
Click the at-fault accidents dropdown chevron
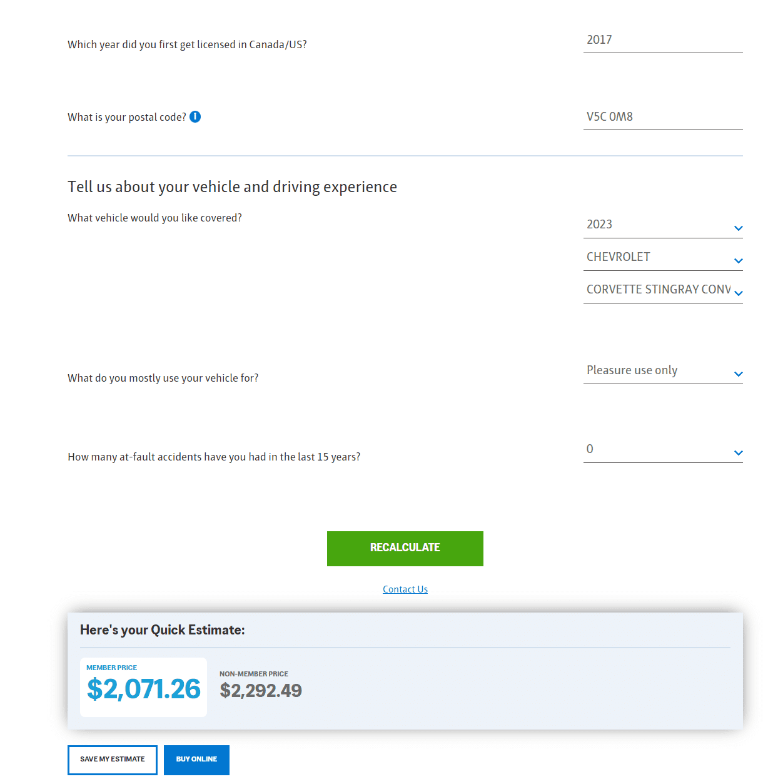pyautogui.click(x=738, y=453)
